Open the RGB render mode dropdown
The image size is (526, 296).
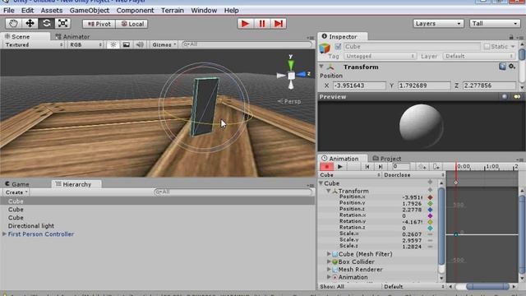85,44
